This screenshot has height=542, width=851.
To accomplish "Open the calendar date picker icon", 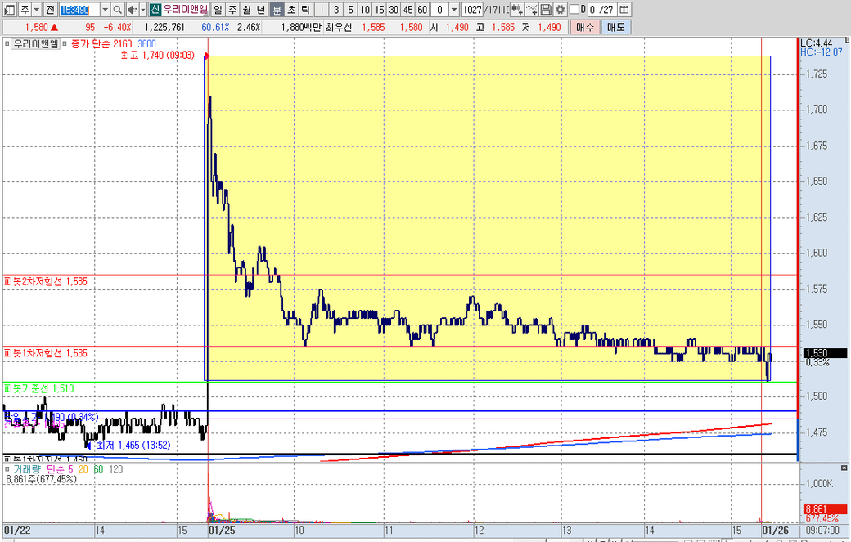I will (624, 10).
